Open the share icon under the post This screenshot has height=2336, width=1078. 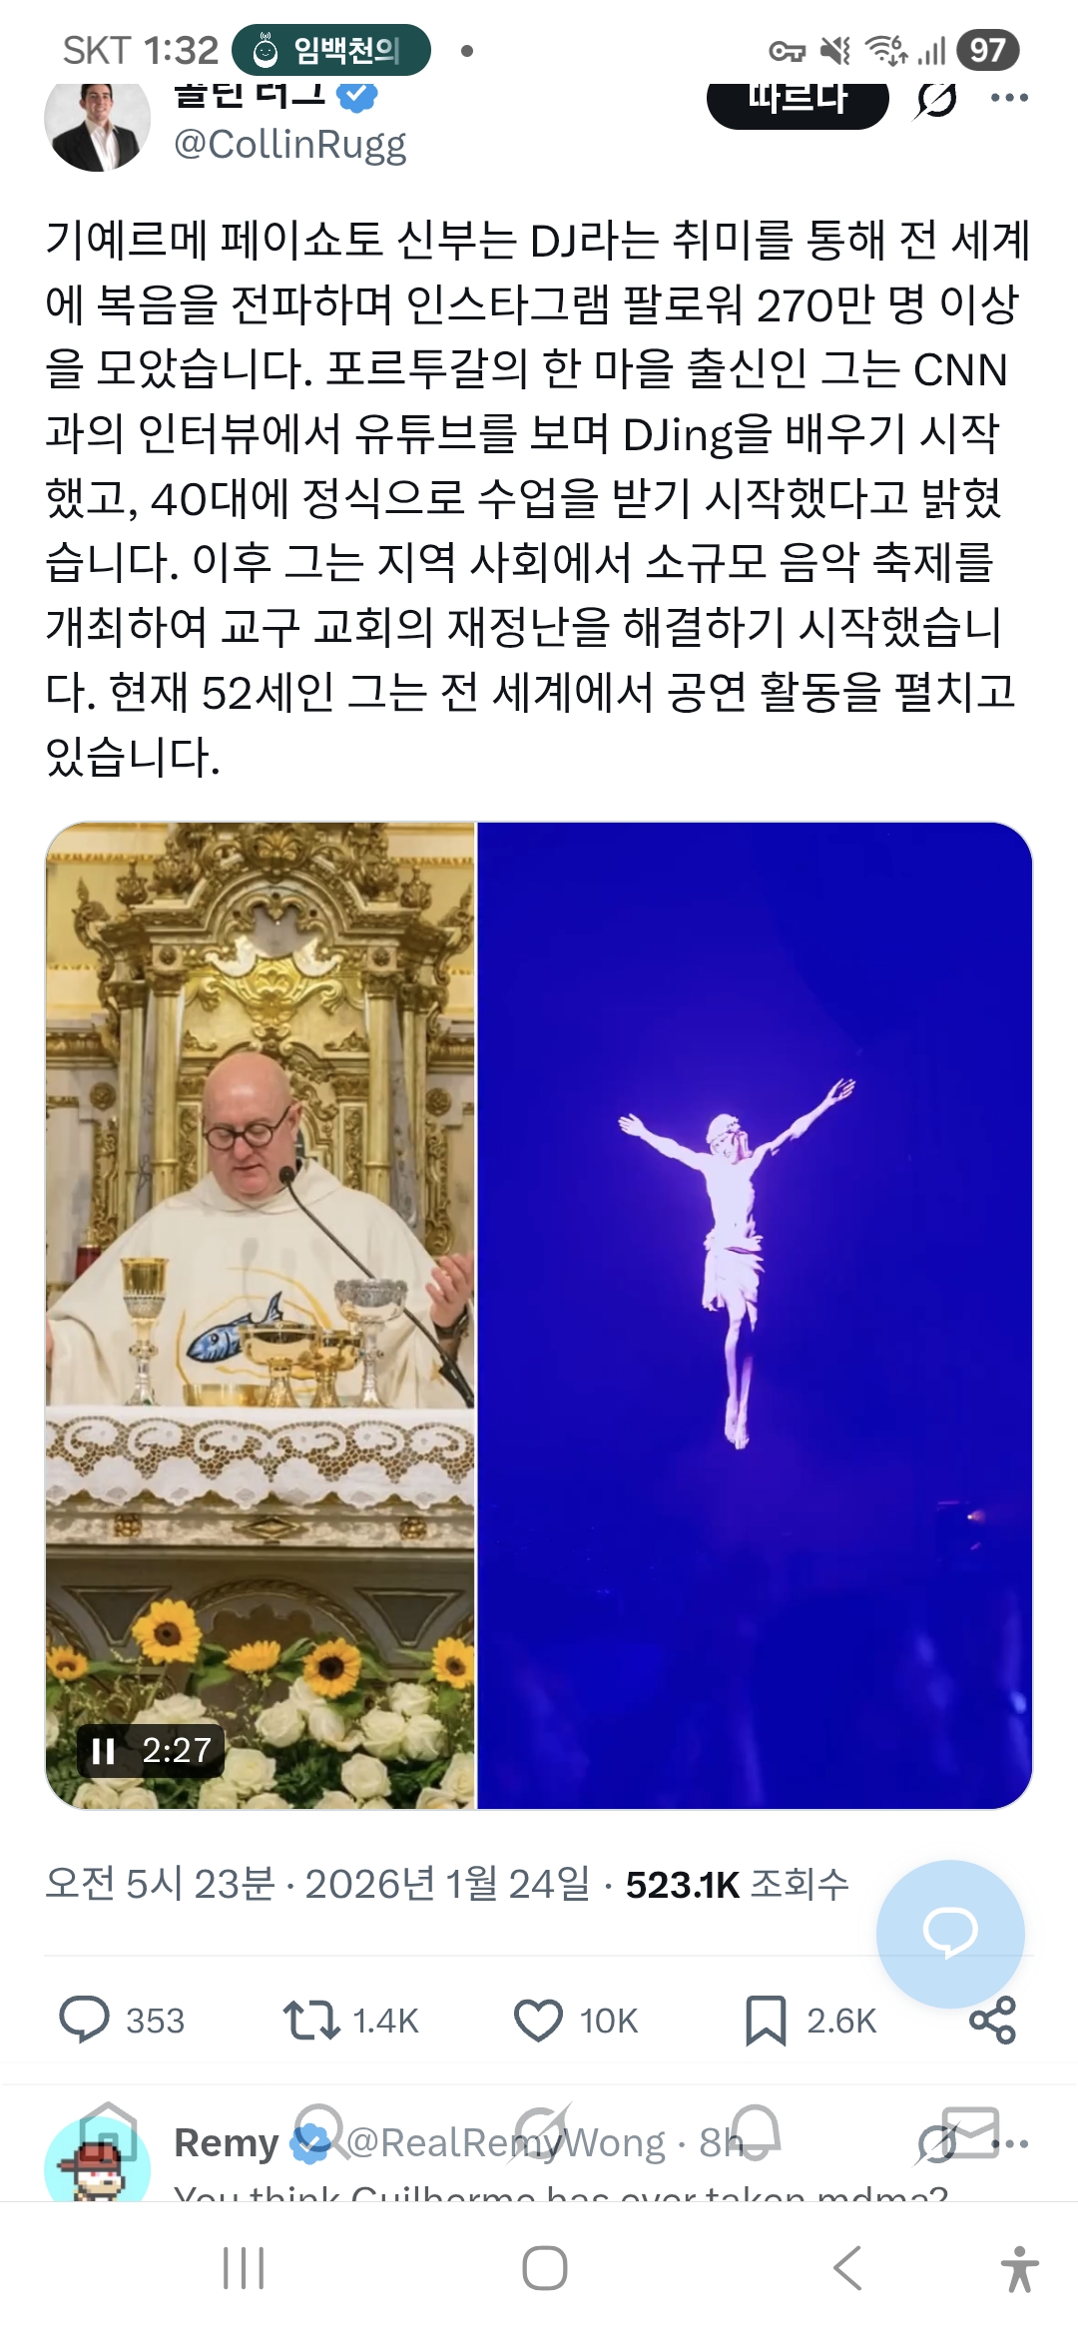pos(992,2020)
